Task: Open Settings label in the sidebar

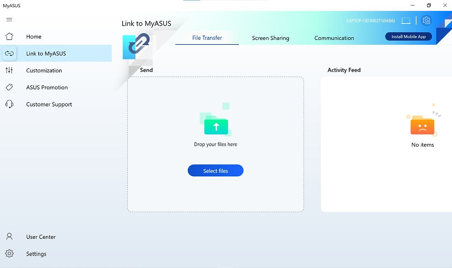Action: [36, 254]
